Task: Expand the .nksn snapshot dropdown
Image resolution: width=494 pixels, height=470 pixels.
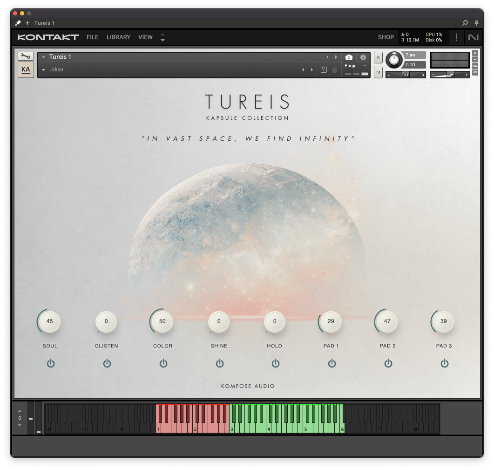Action: pos(43,69)
